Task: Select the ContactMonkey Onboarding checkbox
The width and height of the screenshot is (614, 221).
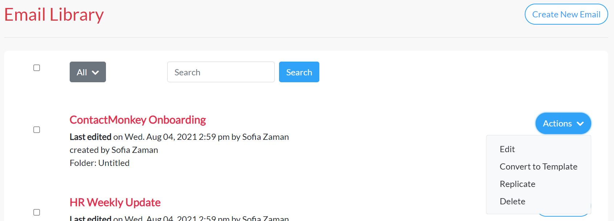Action: (x=37, y=130)
